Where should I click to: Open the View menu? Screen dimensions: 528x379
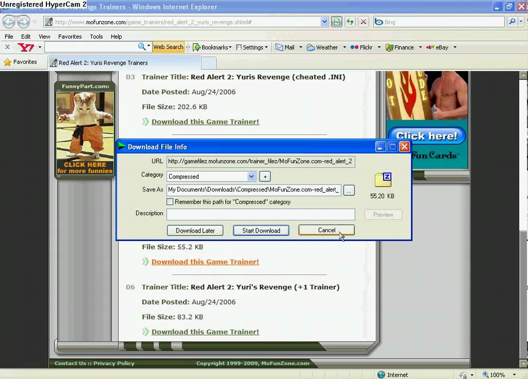44,36
